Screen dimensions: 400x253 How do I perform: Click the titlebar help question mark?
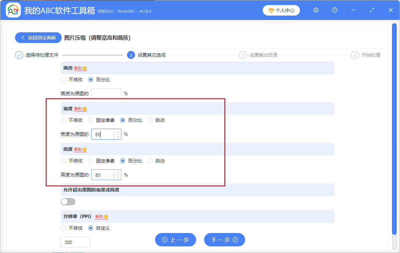click(x=334, y=10)
